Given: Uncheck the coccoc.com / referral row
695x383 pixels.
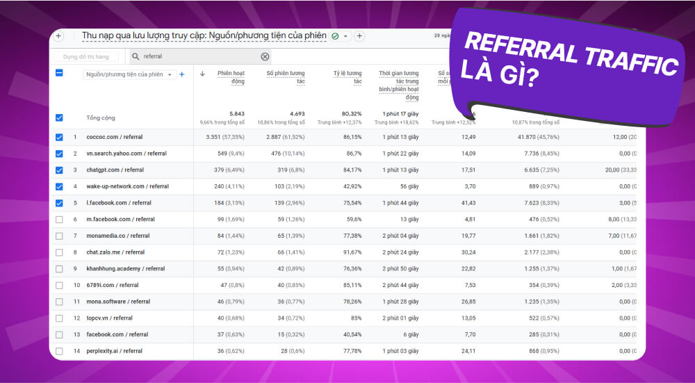Looking at the screenshot, I should click(x=59, y=137).
